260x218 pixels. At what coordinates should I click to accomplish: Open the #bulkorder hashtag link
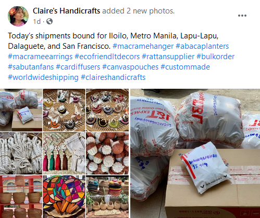click(x=216, y=57)
